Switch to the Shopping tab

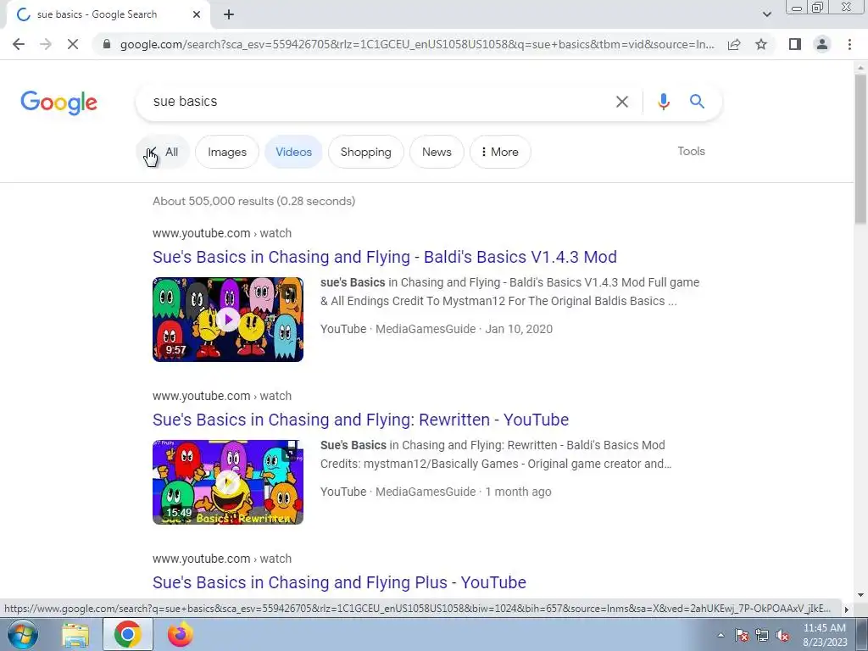[x=366, y=152]
